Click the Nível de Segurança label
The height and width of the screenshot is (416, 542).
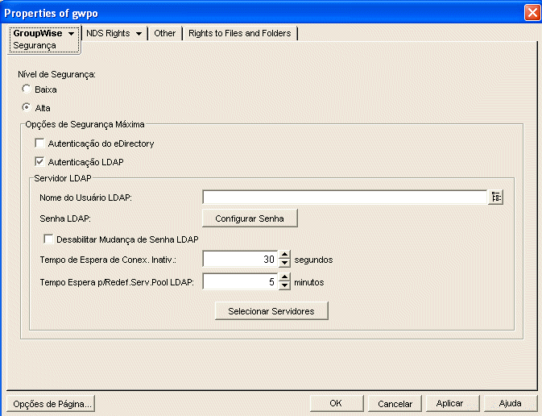click(56, 74)
